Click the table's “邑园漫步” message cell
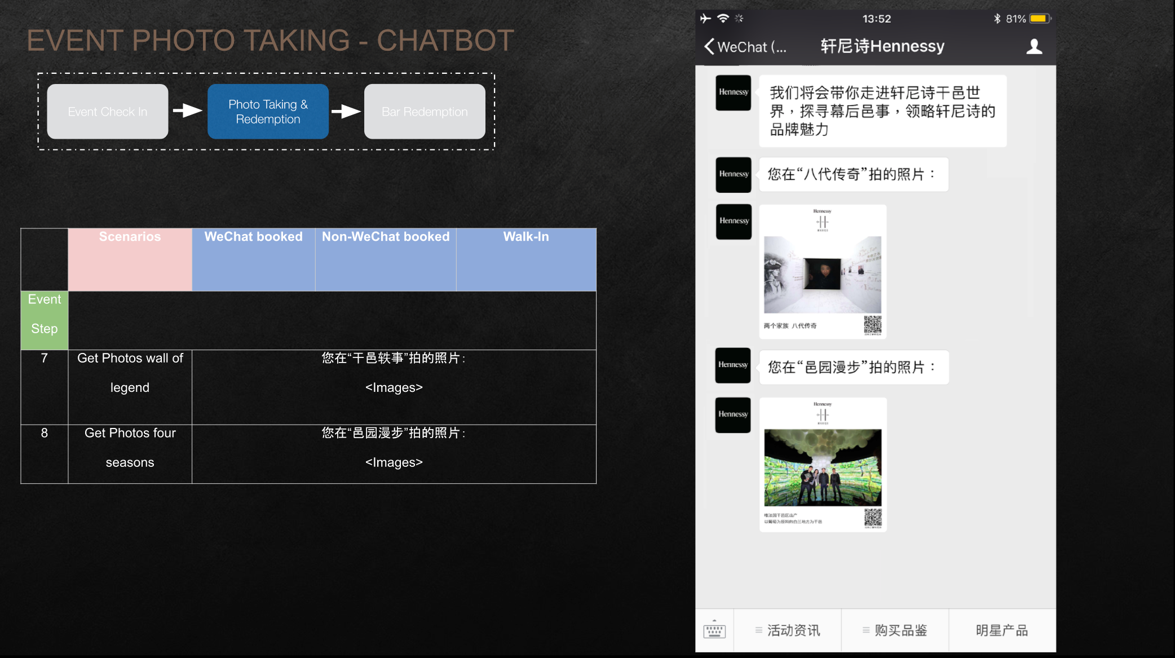The height and width of the screenshot is (658, 1175). [394, 454]
